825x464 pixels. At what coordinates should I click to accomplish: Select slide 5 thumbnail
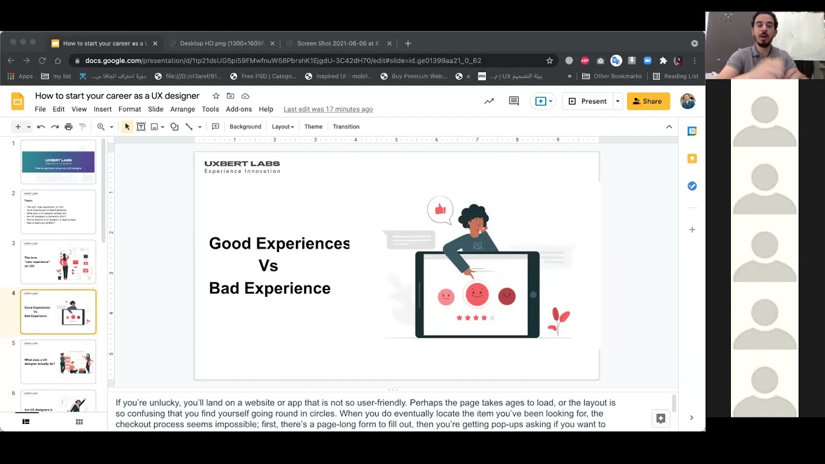[58, 362]
